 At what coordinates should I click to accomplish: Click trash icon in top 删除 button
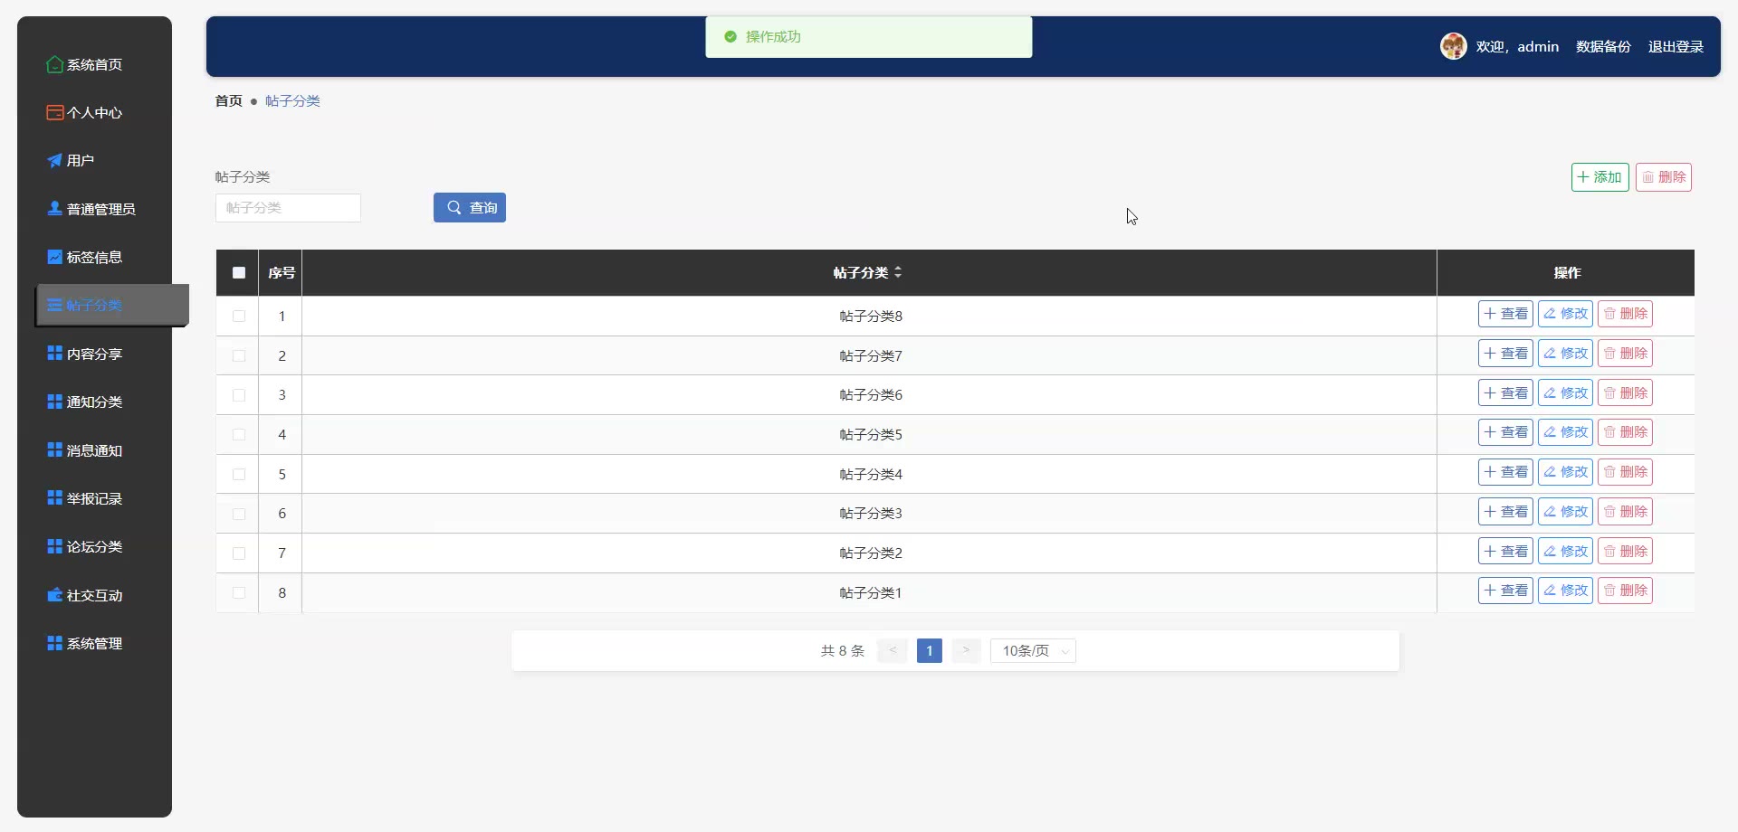click(1647, 177)
